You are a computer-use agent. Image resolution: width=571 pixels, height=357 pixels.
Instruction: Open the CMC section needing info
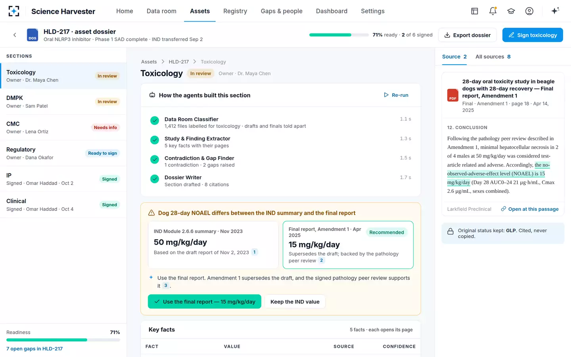[x=63, y=127]
